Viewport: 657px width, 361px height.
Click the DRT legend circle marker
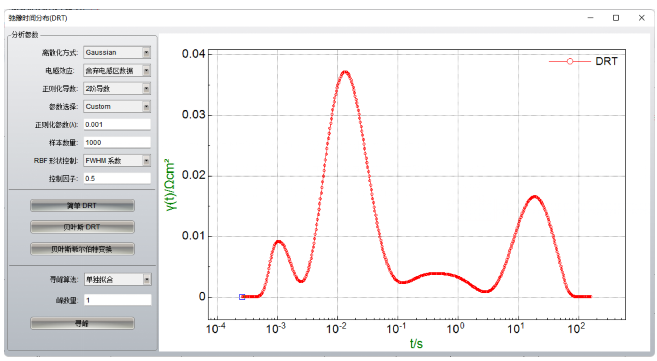[570, 61]
